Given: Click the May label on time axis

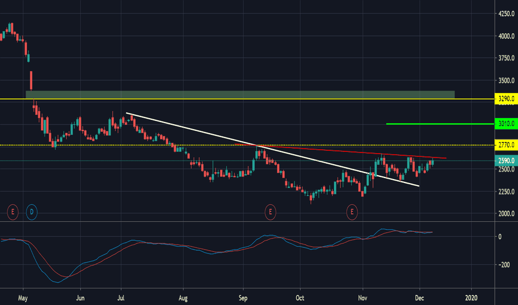Looking at the screenshot, I should point(23,298).
